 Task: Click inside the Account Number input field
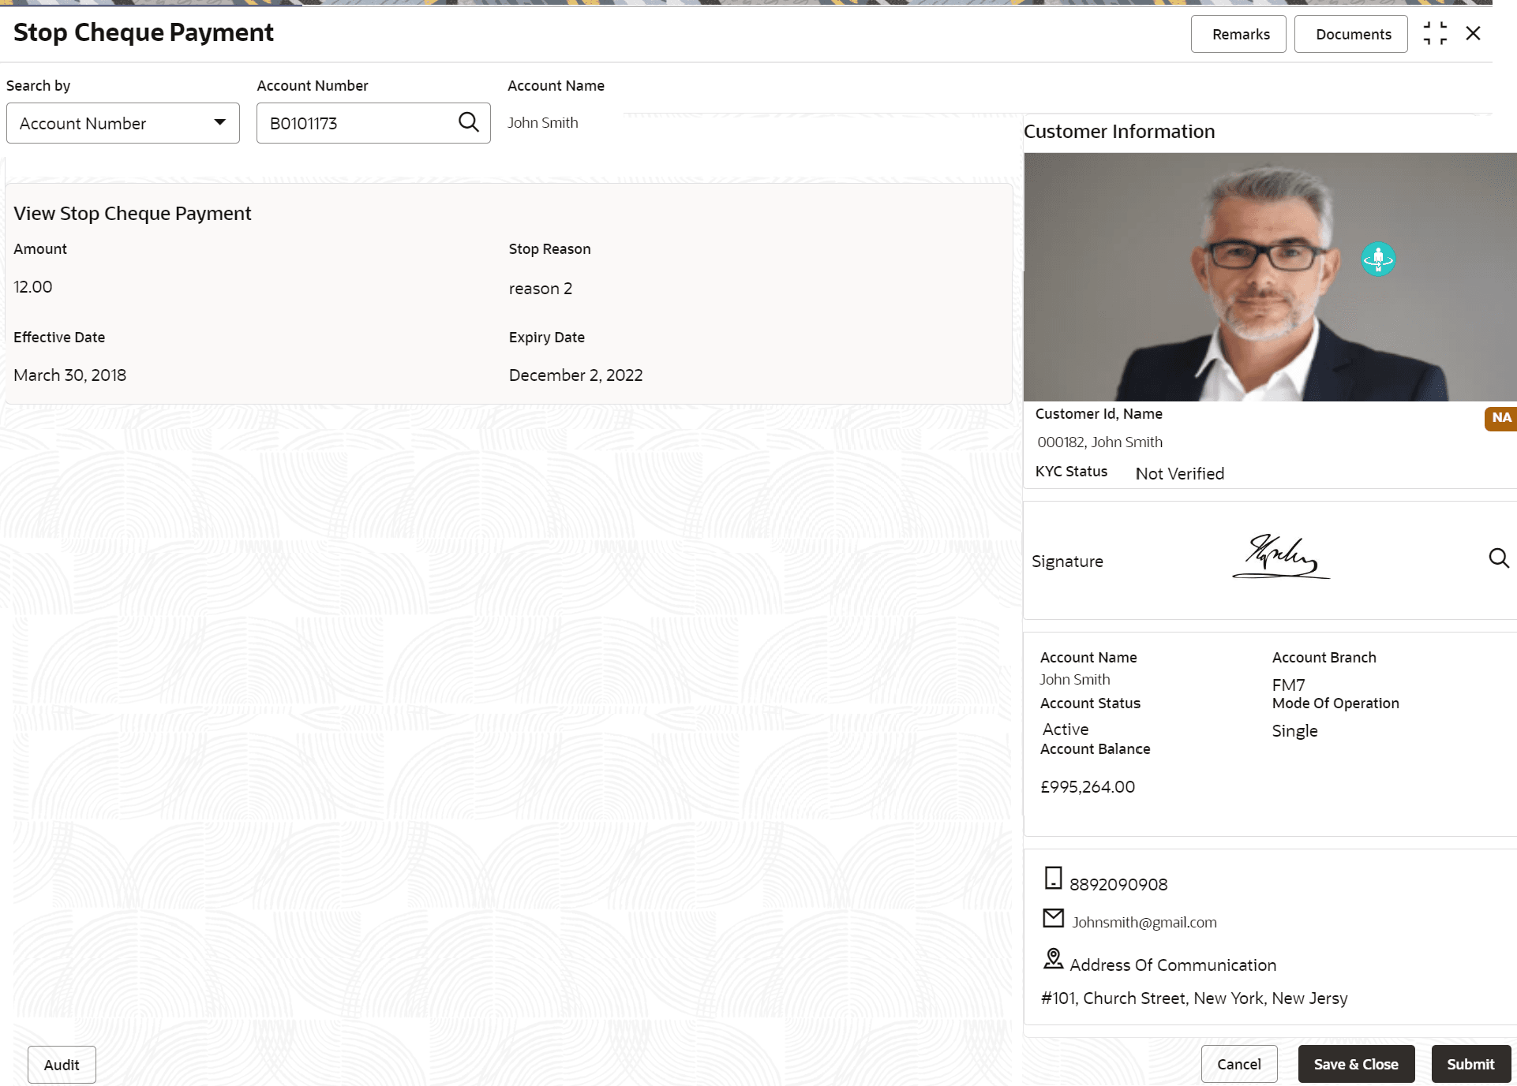[355, 123]
